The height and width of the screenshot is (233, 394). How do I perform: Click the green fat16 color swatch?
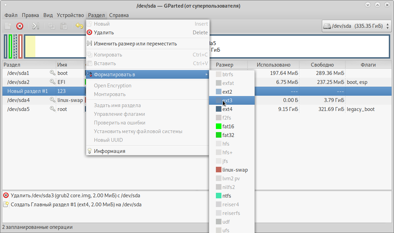coord(219,127)
